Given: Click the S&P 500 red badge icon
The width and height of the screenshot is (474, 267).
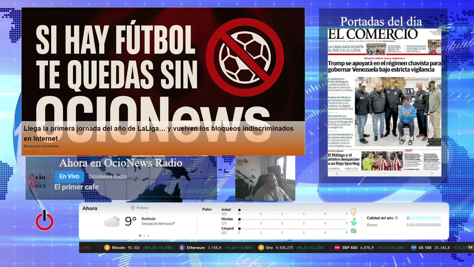Looking at the screenshot, I should [337, 247].
